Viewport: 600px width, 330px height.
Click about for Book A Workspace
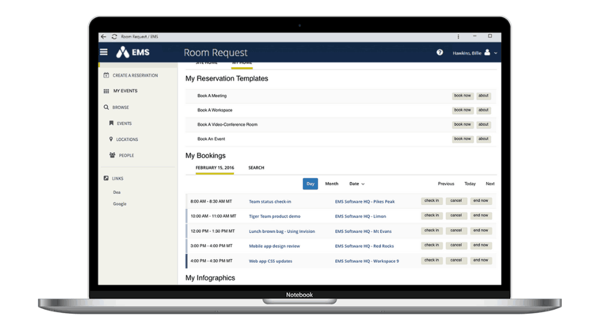pos(483,110)
